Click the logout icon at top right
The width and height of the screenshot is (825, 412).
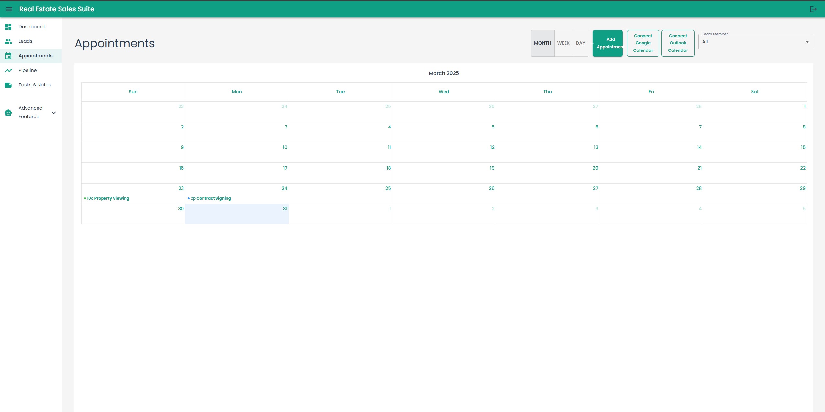813,9
